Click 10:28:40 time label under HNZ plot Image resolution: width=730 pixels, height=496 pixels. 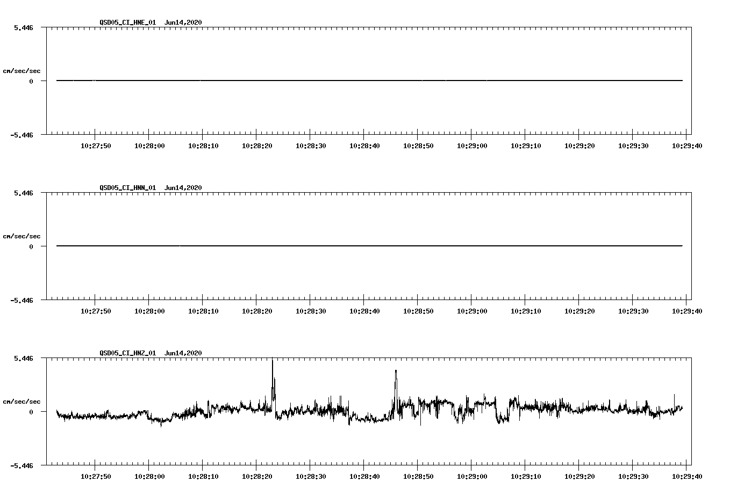pyautogui.click(x=364, y=476)
